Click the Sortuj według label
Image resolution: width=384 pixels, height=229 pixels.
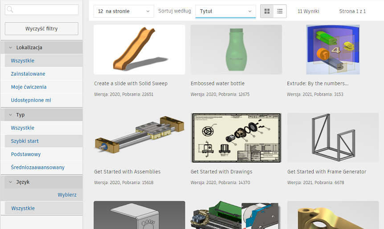pos(175,11)
